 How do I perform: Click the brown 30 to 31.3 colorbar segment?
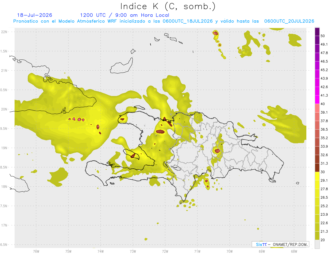(x=317, y=168)
